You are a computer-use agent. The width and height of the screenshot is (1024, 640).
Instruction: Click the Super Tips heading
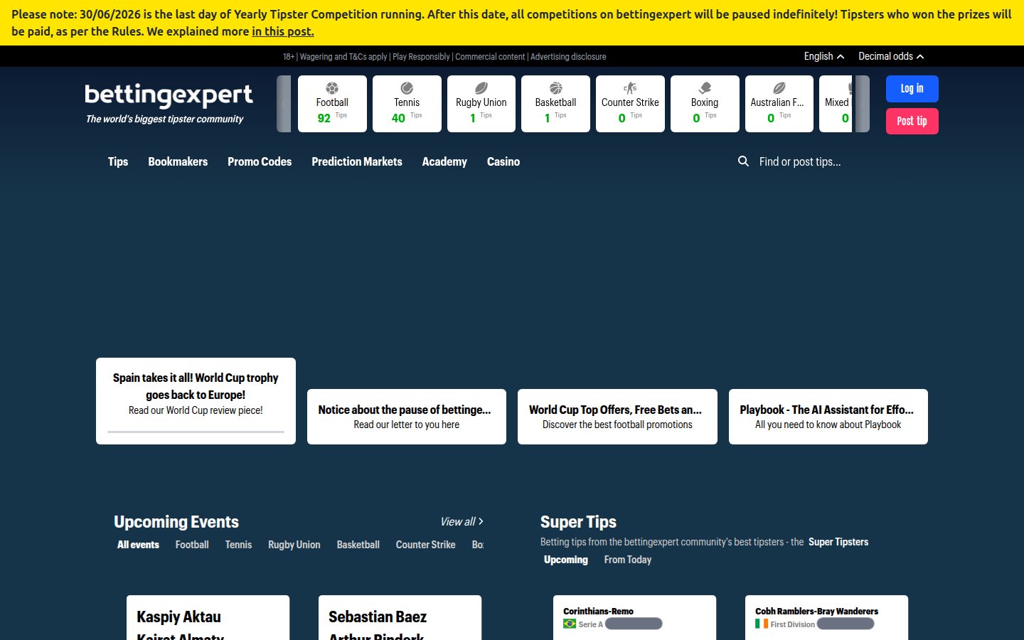(578, 522)
